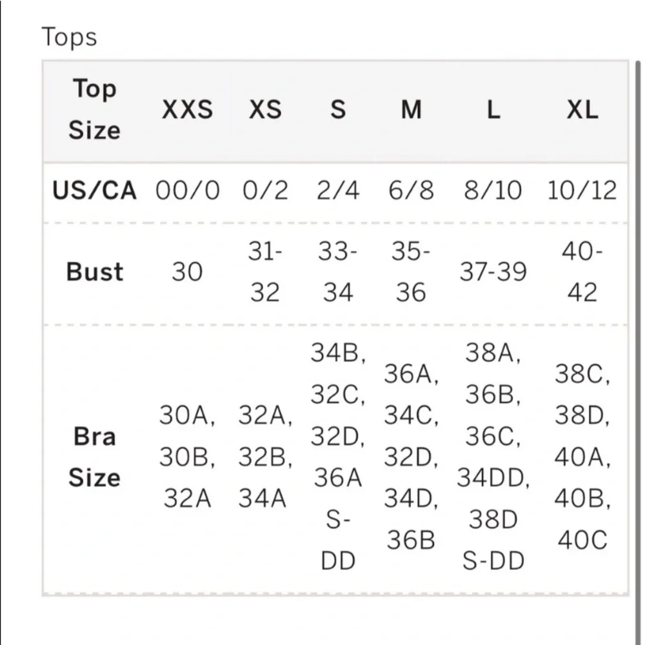Click the bra size cell starting with 30A

click(187, 457)
